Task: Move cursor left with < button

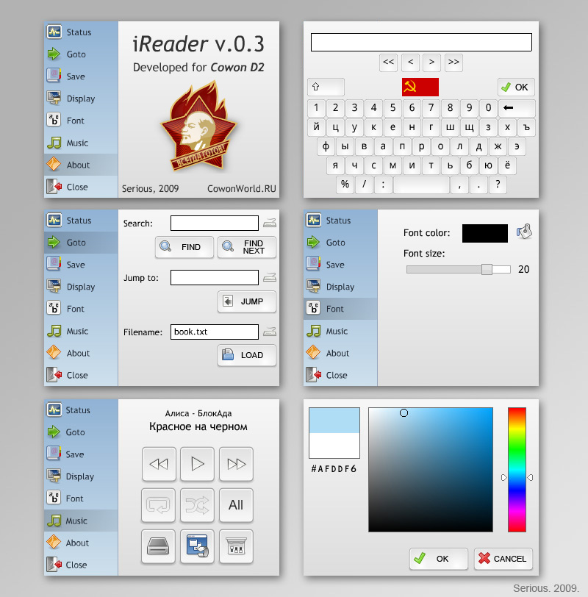Action: point(410,62)
